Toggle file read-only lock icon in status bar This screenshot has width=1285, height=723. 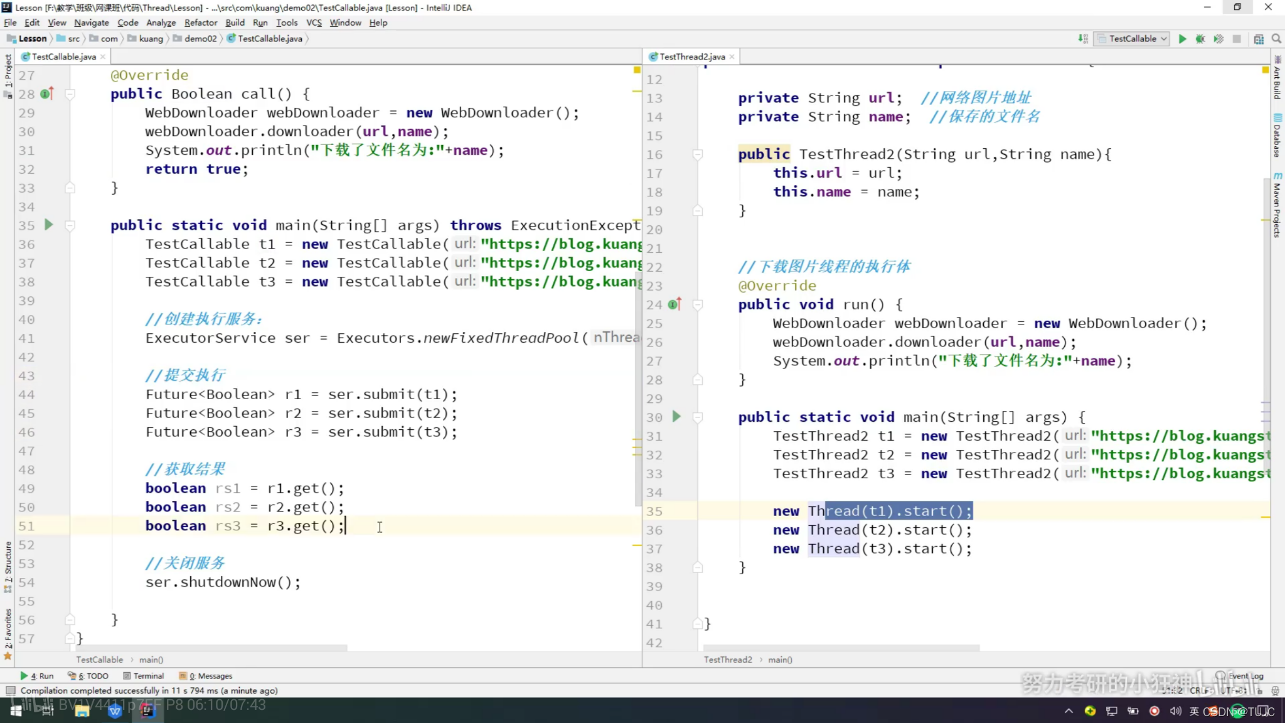coord(1259,690)
